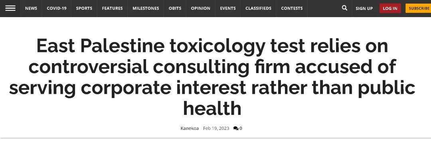
Task: Go to the COVID-19 section
Action: [x=57, y=8]
